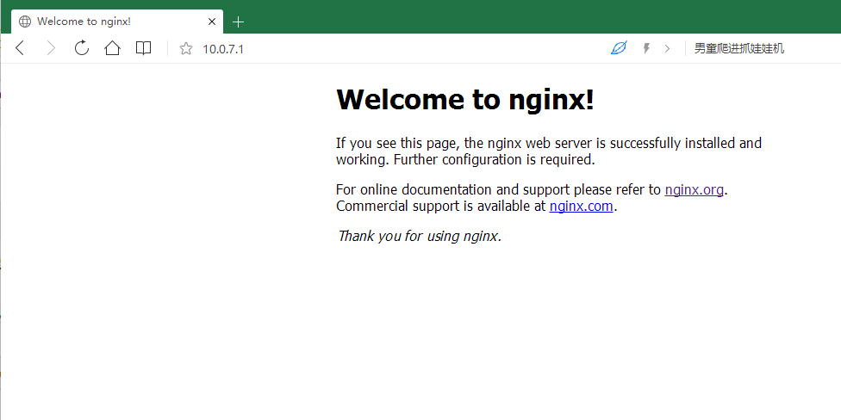Click 'For online documentation and support' text

pos(454,190)
